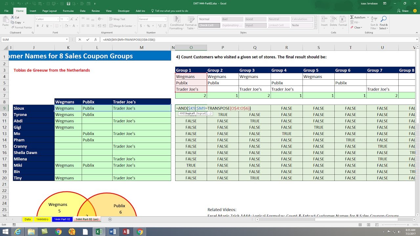Click the Save icon in Quick Access Toolbar
Viewport: 420px width, 236px height.
68,4
